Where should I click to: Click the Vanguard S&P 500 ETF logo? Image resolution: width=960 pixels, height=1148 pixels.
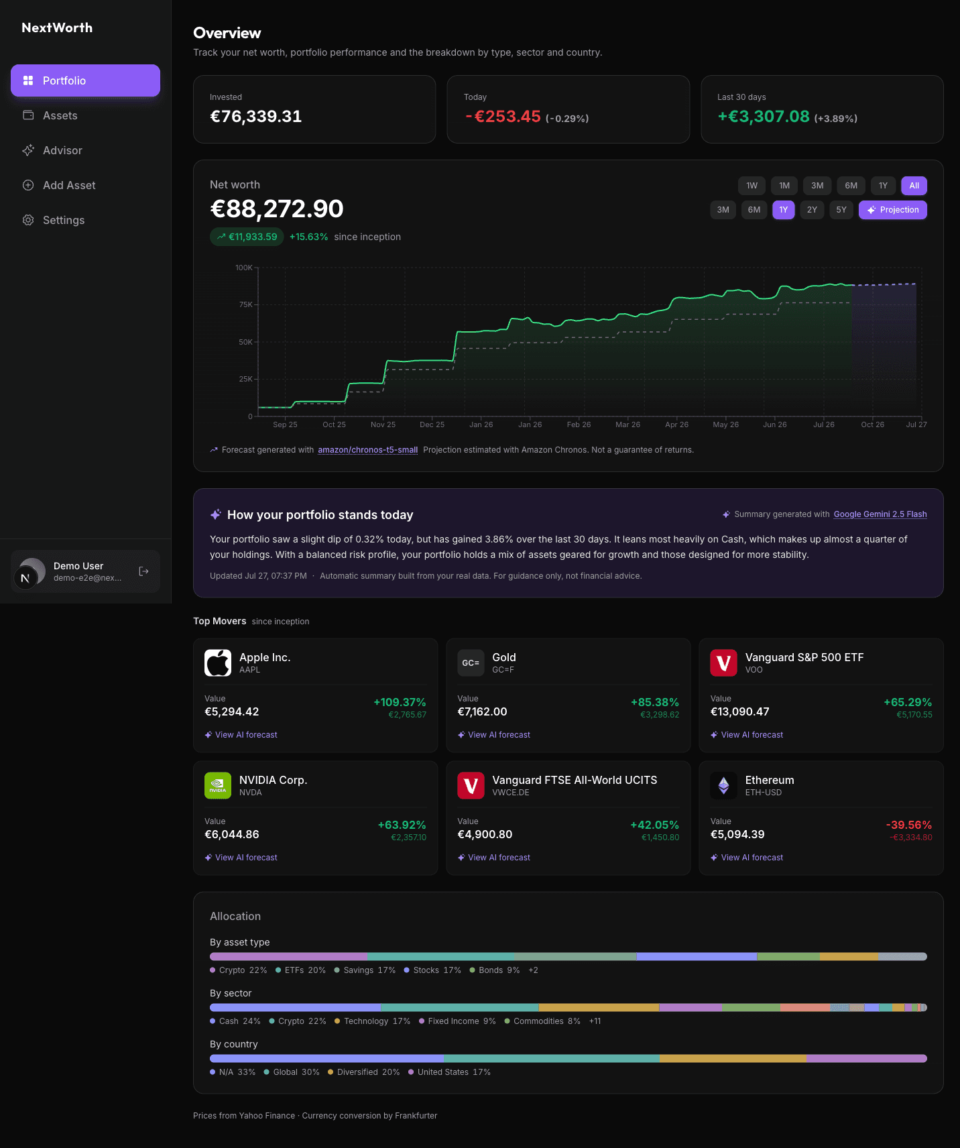coord(723,663)
